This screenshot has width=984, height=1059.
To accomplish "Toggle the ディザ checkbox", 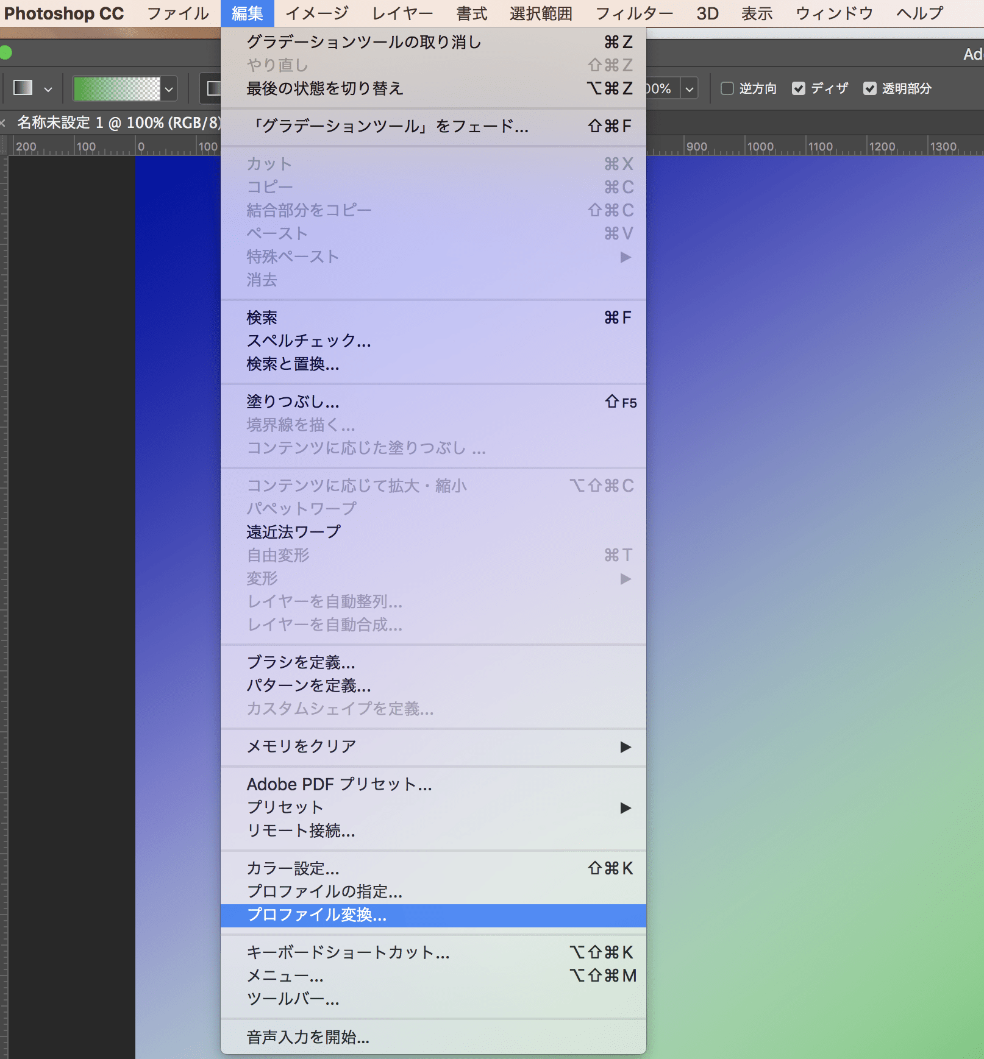I will point(798,88).
